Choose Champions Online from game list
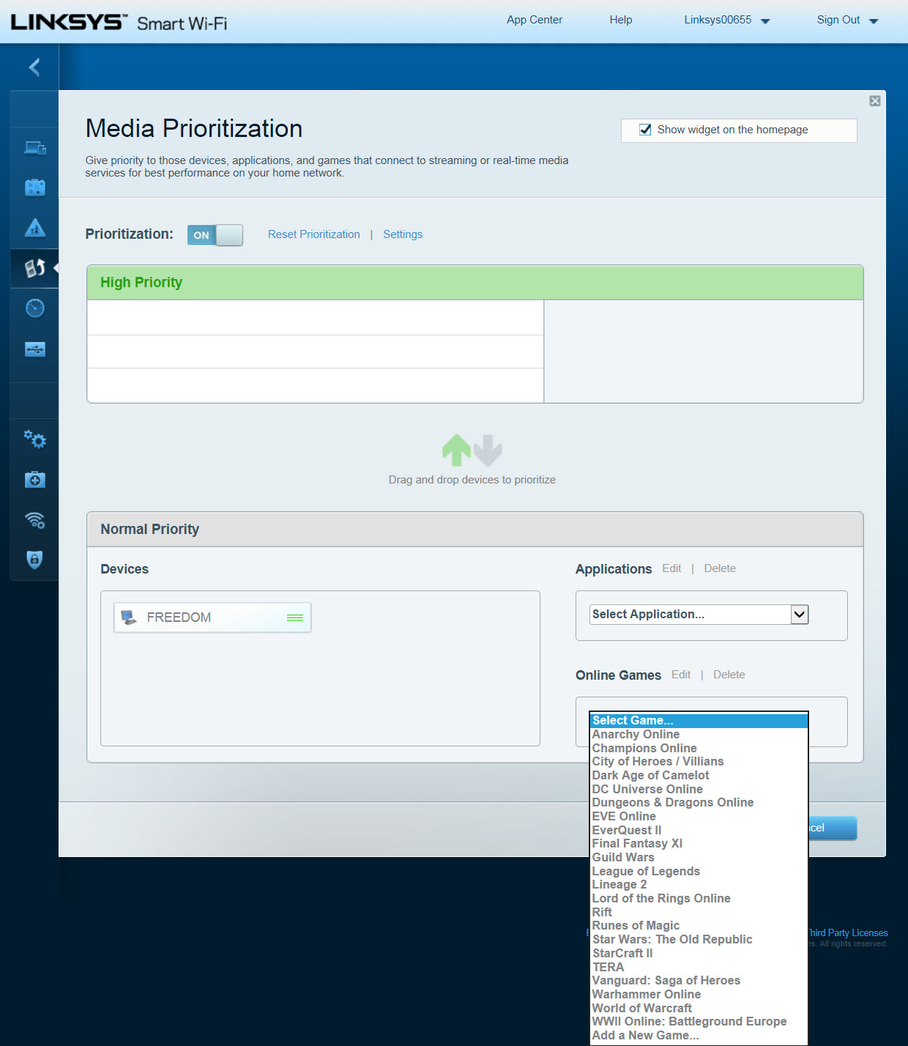Screen dimensions: 908x1046 [699, 748]
